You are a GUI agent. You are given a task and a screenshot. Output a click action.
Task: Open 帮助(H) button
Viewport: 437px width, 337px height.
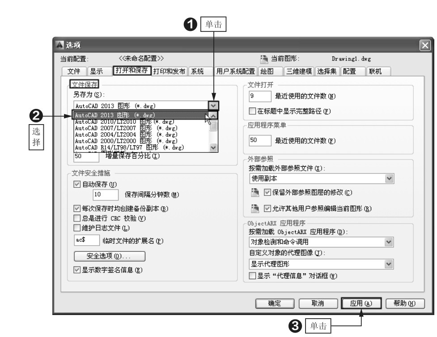pyautogui.click(x=405, y=303)
